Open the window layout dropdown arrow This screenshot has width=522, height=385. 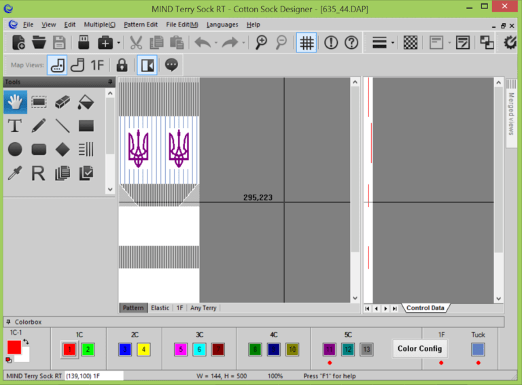tap(449, 43)
